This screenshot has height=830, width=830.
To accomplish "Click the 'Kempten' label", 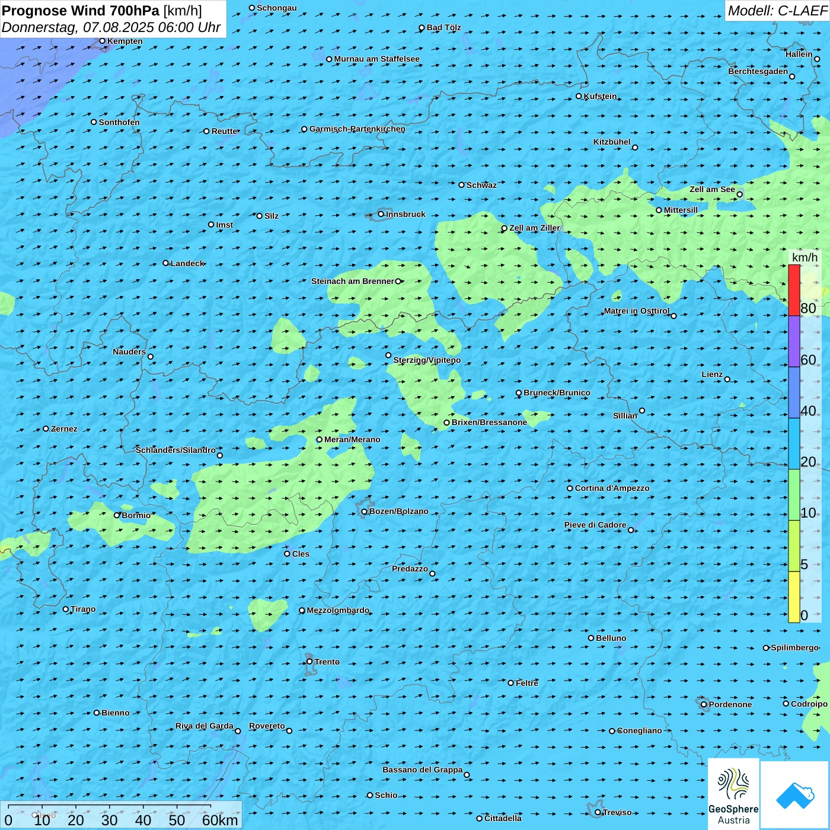I will click(x=124, y=41).
